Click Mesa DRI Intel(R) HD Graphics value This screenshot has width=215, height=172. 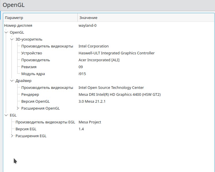pyautogui.click(x=119, y=95)
